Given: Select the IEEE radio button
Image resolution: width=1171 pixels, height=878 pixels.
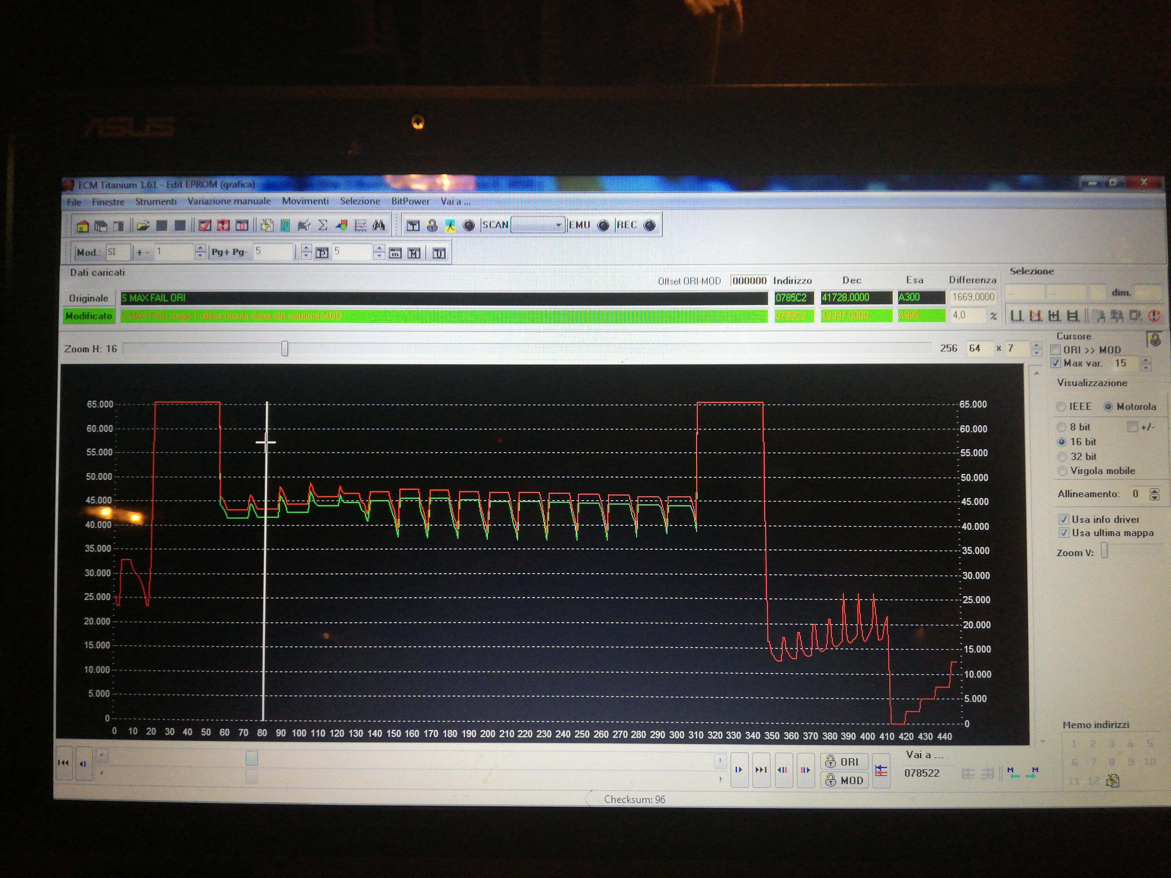Looking at the screenshot, I should click(x=1061, y=406).
